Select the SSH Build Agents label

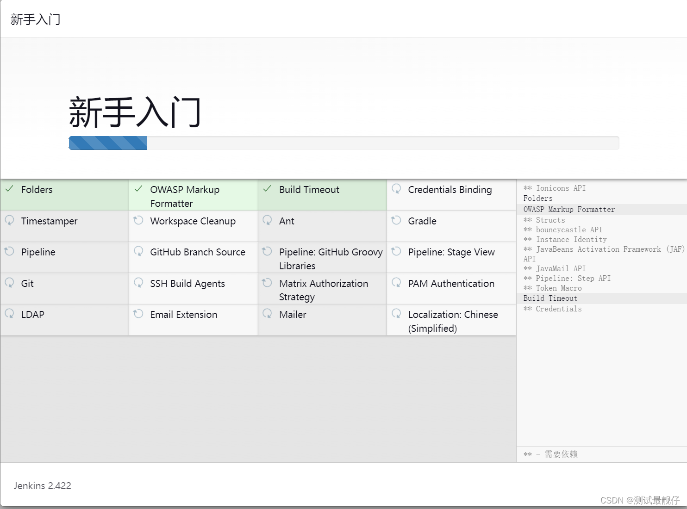(187, 284)
